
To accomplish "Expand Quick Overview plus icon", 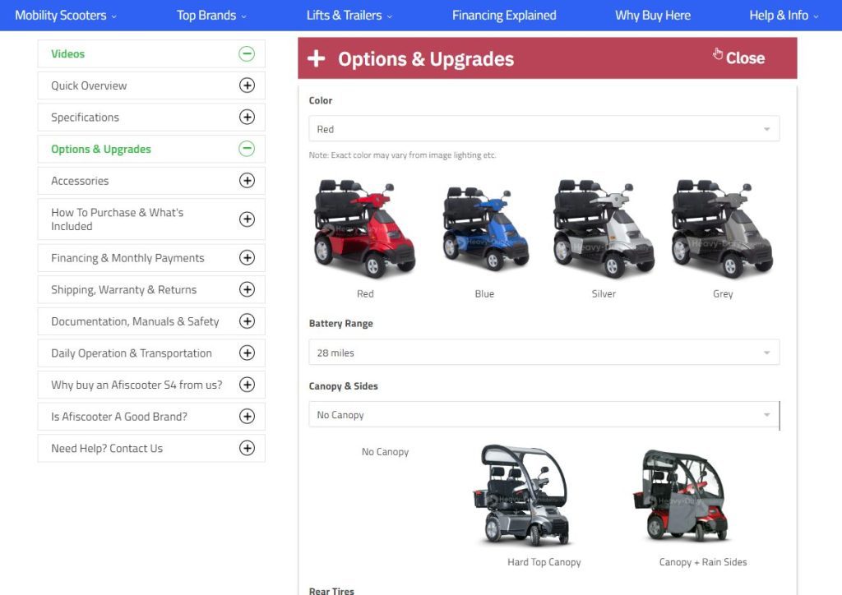I will pyautogui.click(x=247, y=85).
